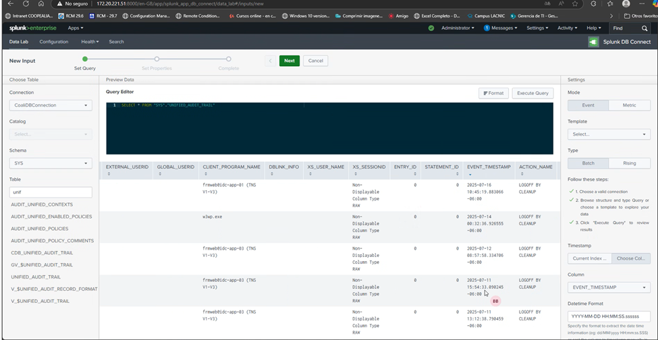The image size is (658, 340).
Task: Open the Settings menu in top bar
Action: pyautogui.click(x=537, y=28)
